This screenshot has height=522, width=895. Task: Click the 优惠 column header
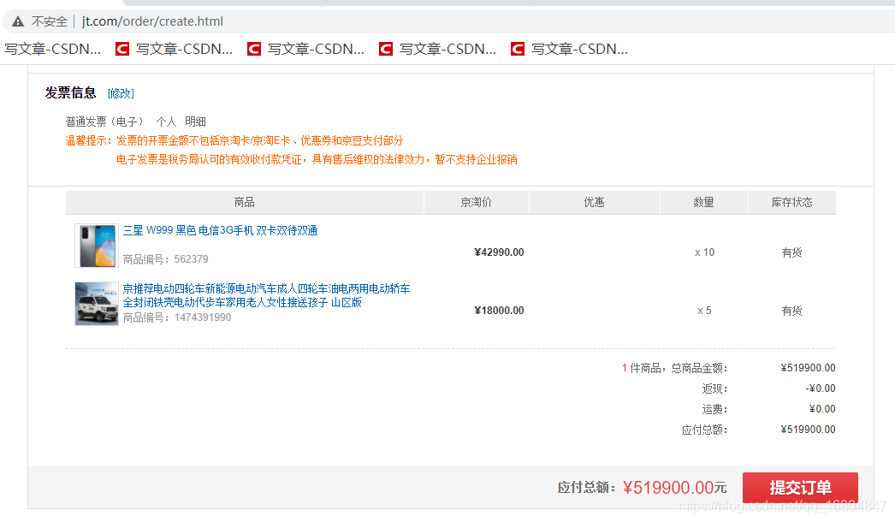point(594,202)
